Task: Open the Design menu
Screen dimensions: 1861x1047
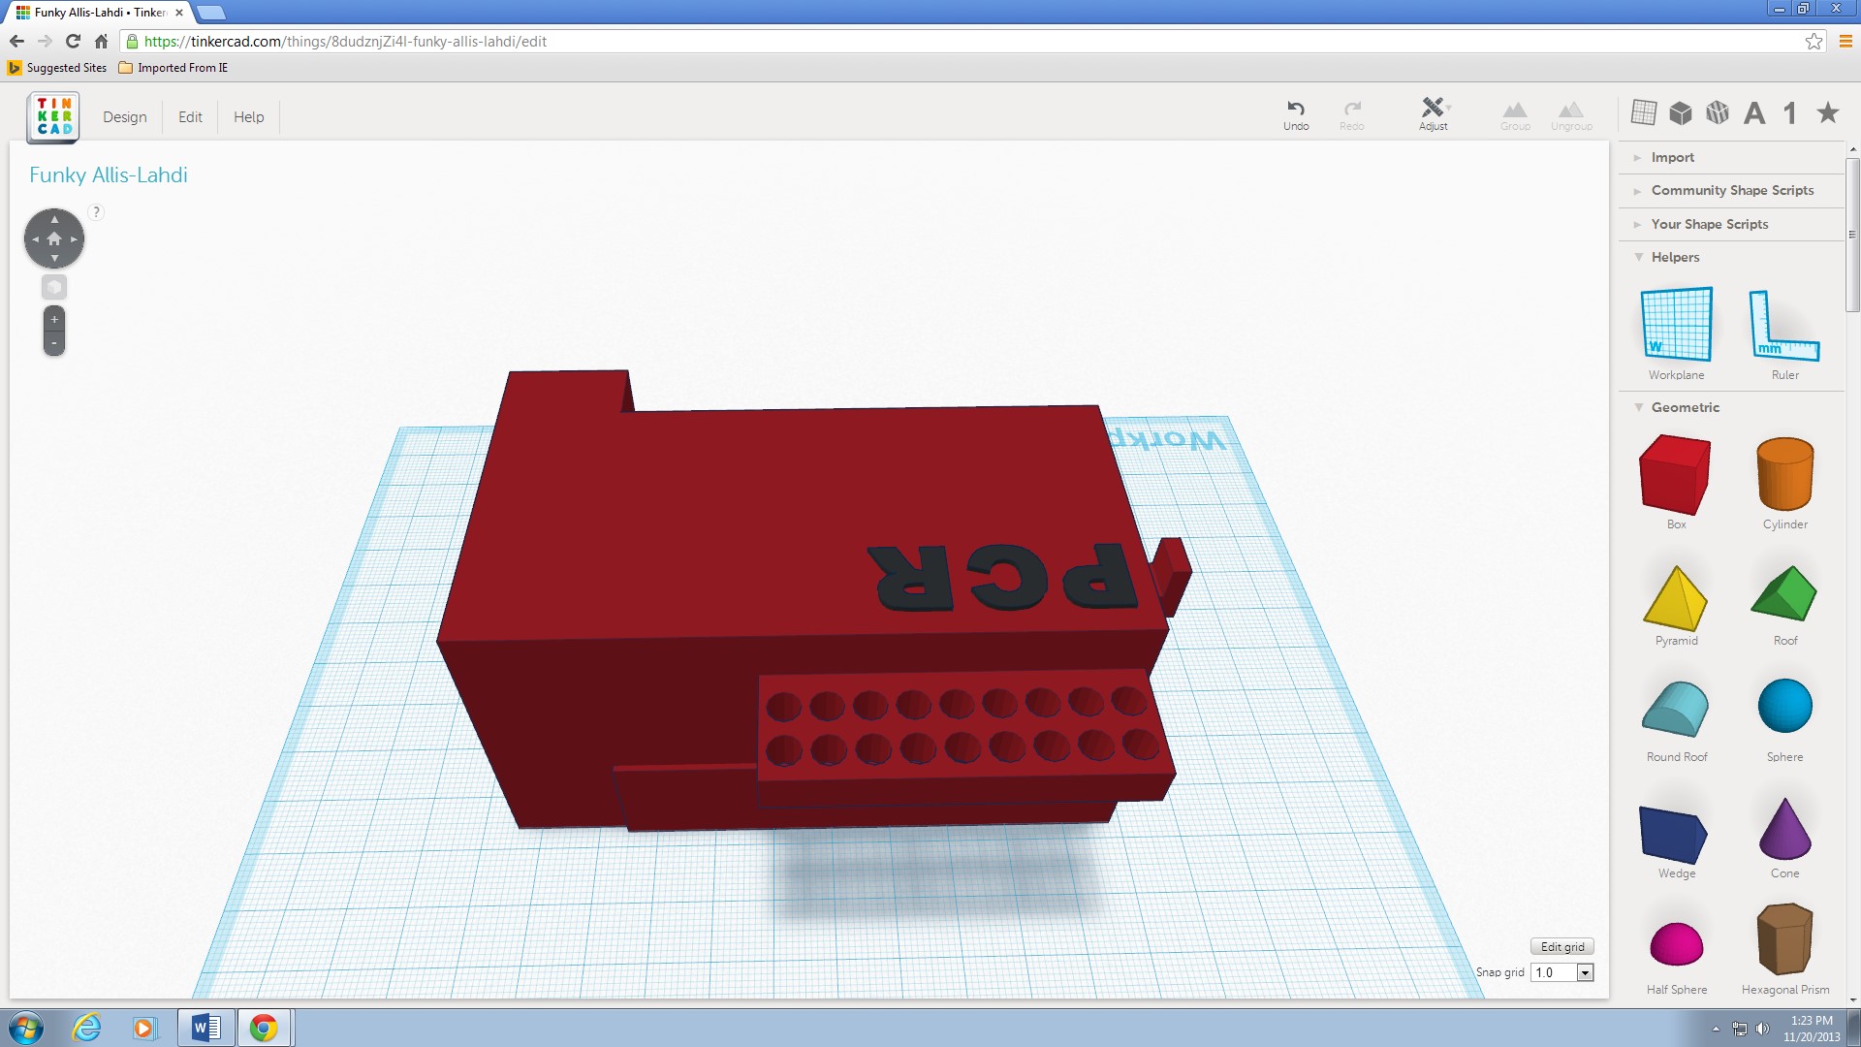Action: pos(125,117)
